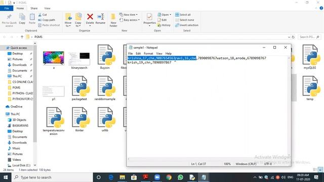Click History in the Open group
Image resolution: width=324 pixels, height=182 pixels.
164,25
